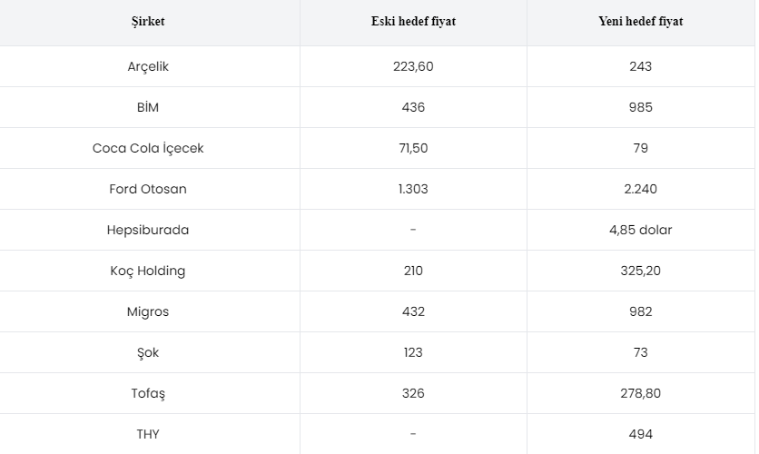Click BİM new target price 985
Screen dimensions: 759x454
[640, 107]
